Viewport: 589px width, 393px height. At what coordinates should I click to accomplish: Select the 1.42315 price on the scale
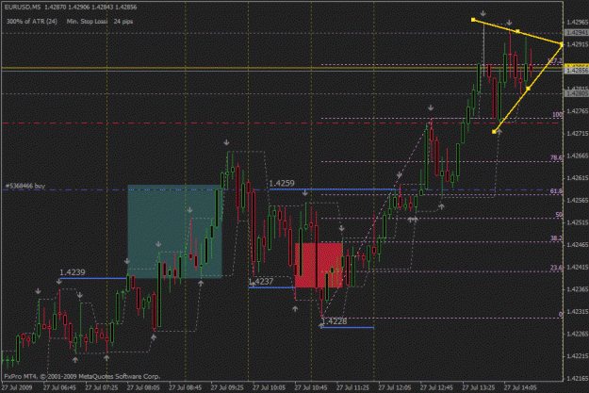577,311
